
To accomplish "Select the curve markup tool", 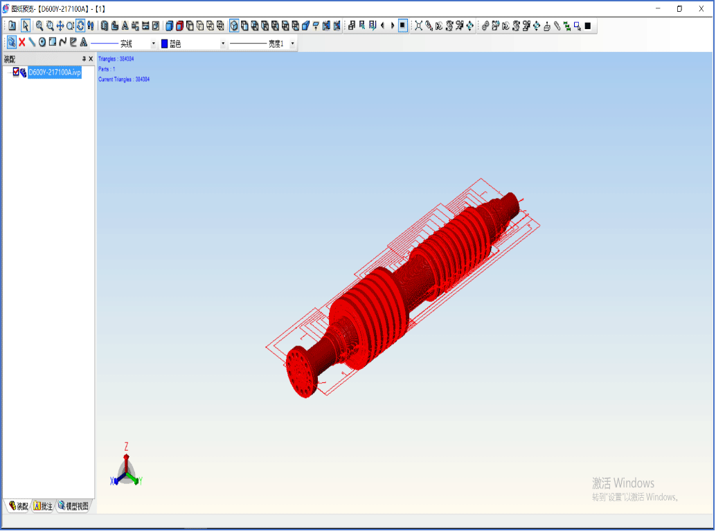I will tap(63, 43).
